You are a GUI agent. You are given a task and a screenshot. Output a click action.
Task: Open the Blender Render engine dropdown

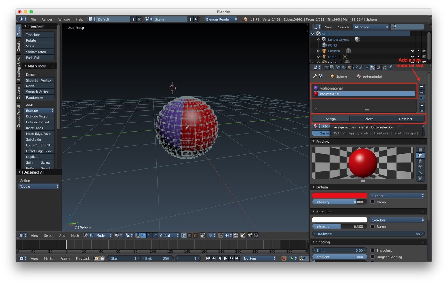(x=221, y=19)
